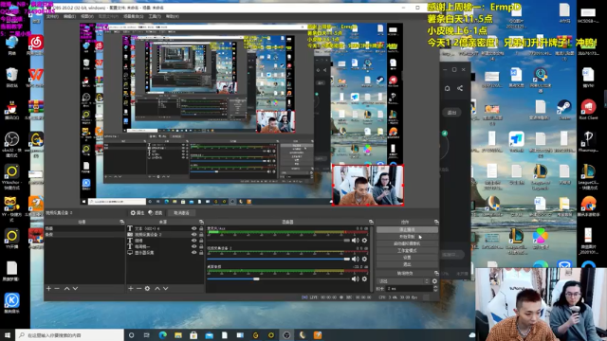
Task: Open source properties gear in sources toolbar
Action: pos(148,288)
